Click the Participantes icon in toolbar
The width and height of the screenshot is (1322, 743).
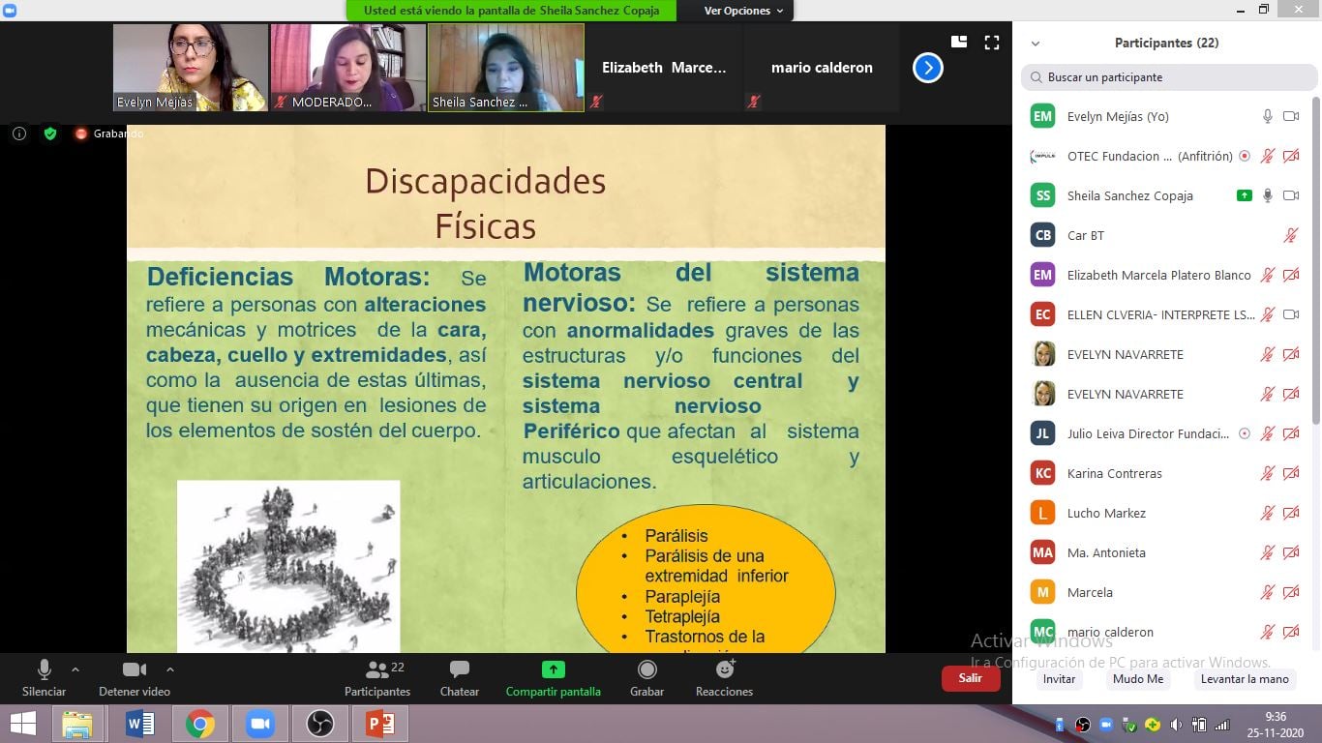(x=376, y=669)
